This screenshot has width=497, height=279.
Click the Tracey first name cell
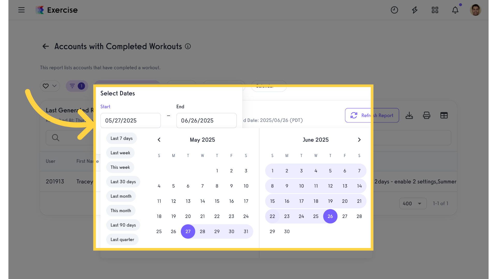coord(85,182)
